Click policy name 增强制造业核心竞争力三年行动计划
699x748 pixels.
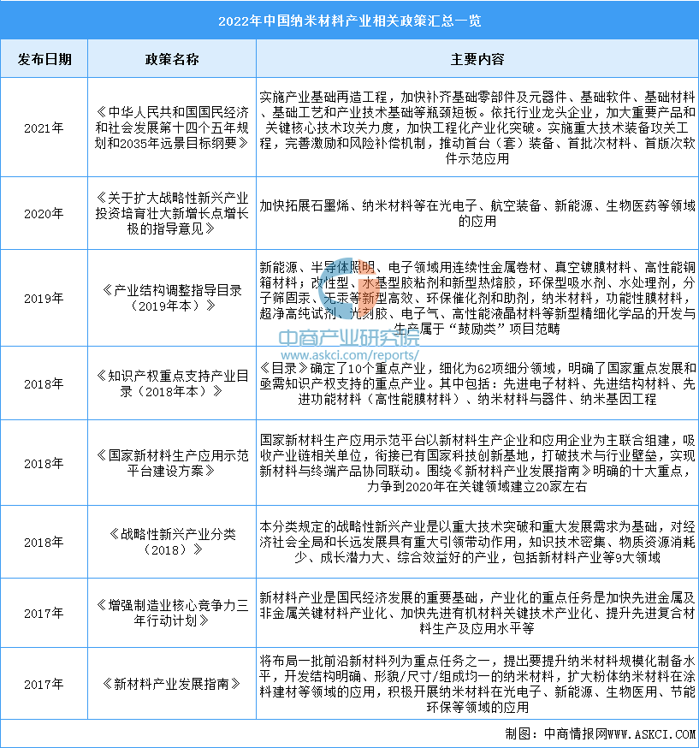172,613
